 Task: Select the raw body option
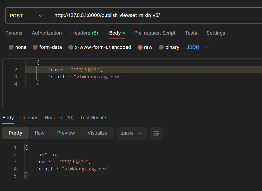145,47
